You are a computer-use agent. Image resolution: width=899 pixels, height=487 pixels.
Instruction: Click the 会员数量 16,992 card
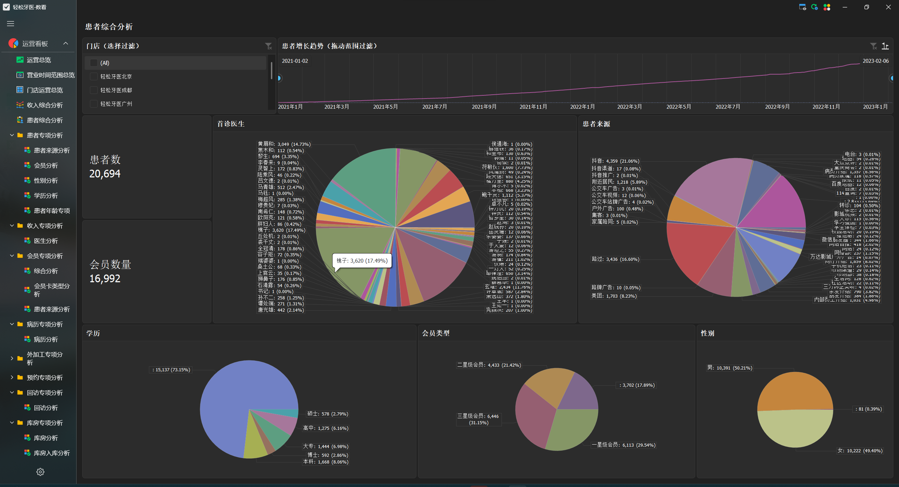(146, 272)
